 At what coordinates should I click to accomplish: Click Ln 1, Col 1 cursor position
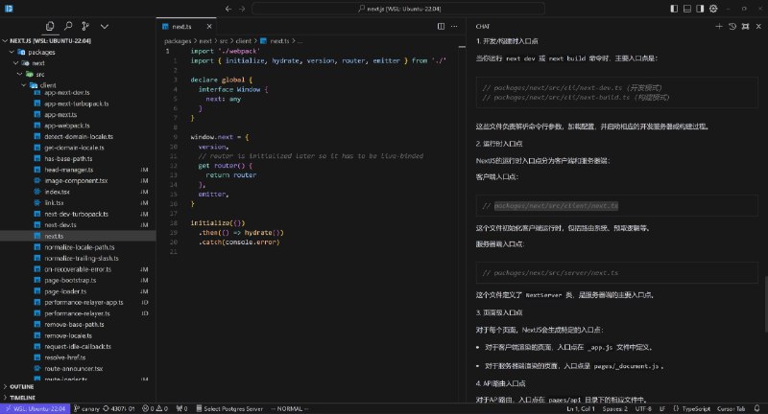tap(581, 408)
